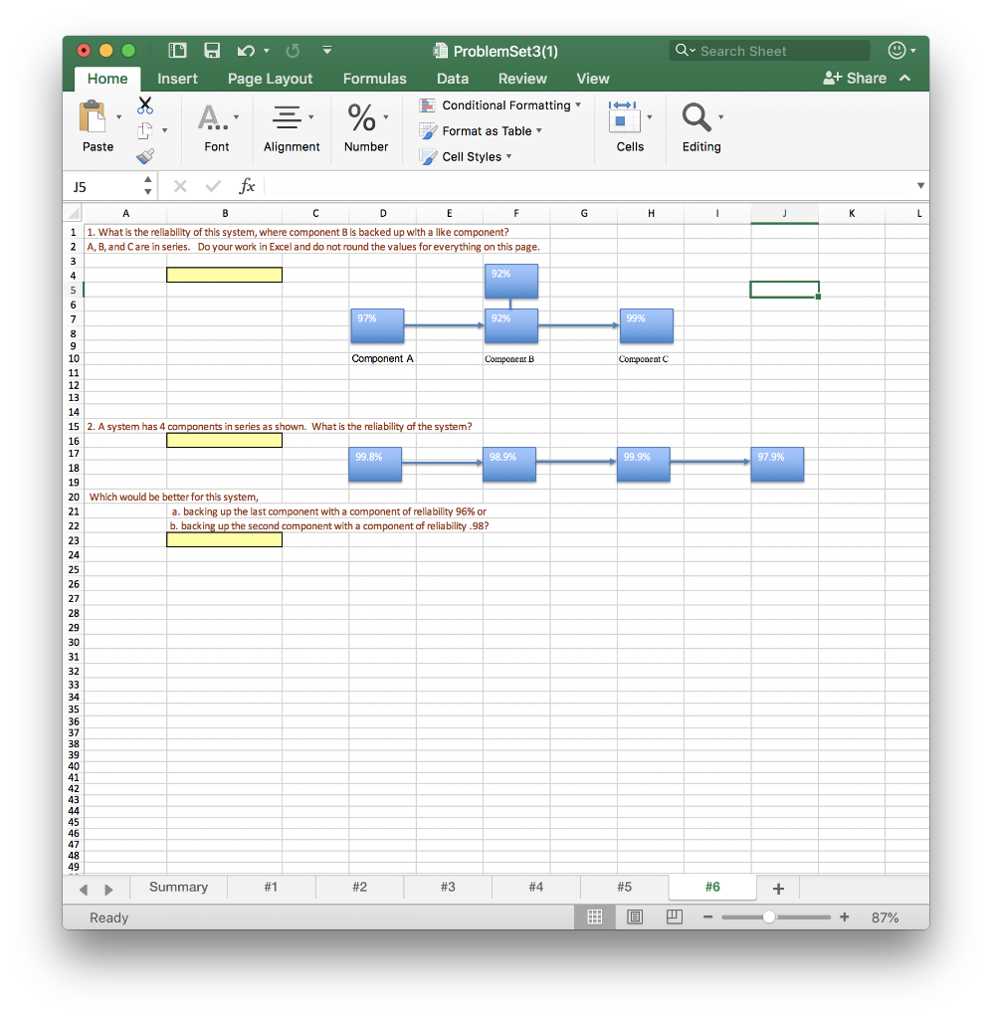992x1019 pixels.
Task: Click zoom out minus button
Action: tap(708, 917)
